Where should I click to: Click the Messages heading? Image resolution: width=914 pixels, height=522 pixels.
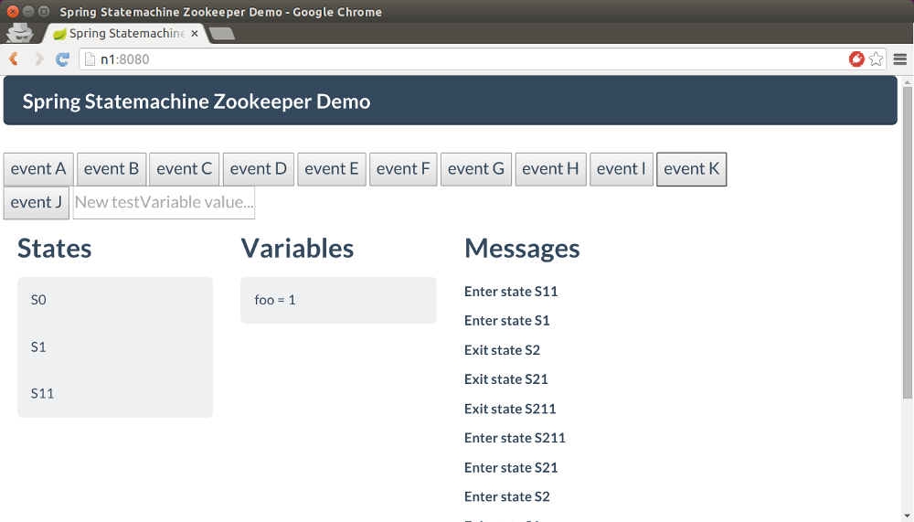[x=522, y=249]
